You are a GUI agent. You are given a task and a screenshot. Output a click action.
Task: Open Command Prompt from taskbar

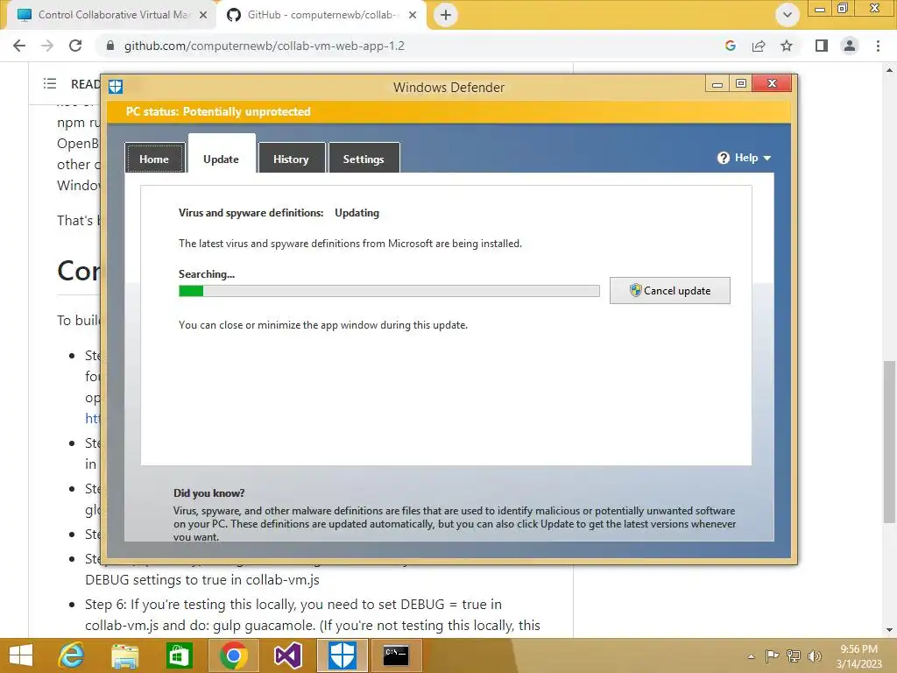(x=396, y=655)
